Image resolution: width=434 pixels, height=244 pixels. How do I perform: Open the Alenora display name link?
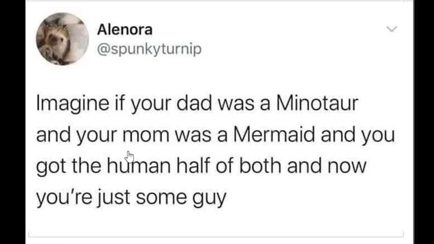pyautogui.click(x=125, y=30)
